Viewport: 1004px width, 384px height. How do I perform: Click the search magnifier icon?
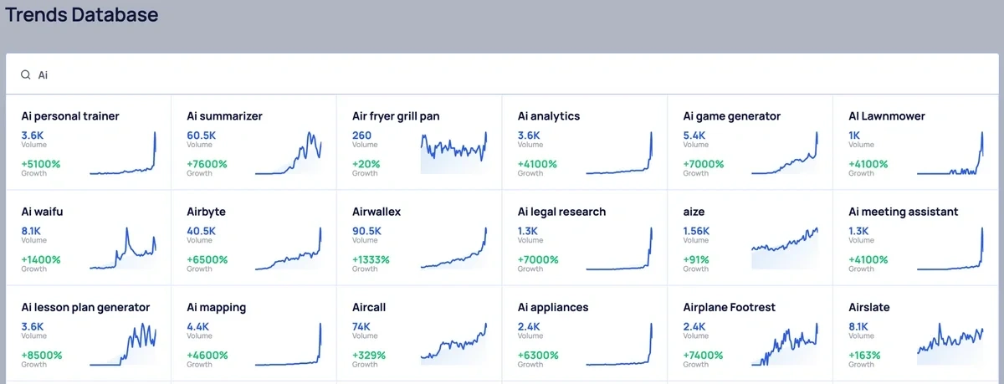(x=26, y=74)
